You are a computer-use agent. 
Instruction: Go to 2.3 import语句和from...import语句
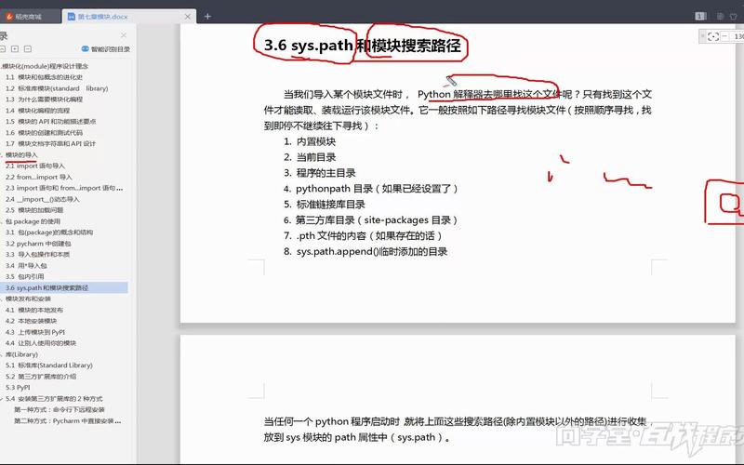click(64, 188)
